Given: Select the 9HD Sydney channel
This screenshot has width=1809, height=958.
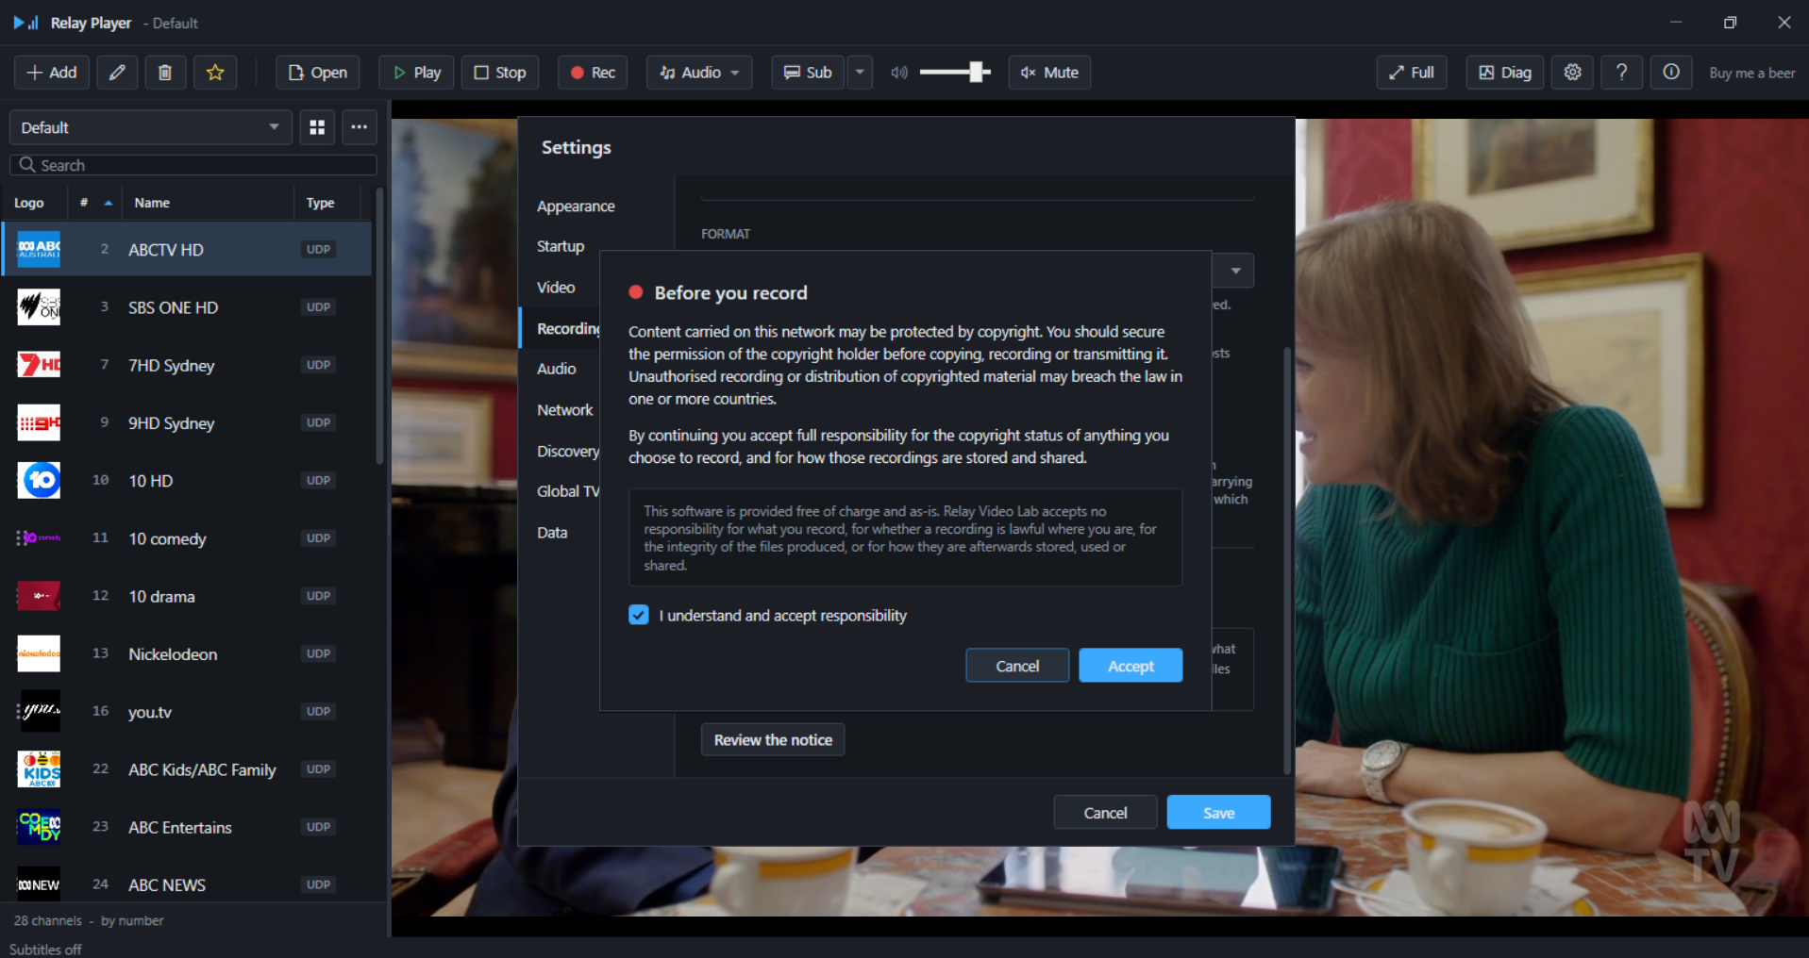Looking at the screenshot, I should (187, 422).
